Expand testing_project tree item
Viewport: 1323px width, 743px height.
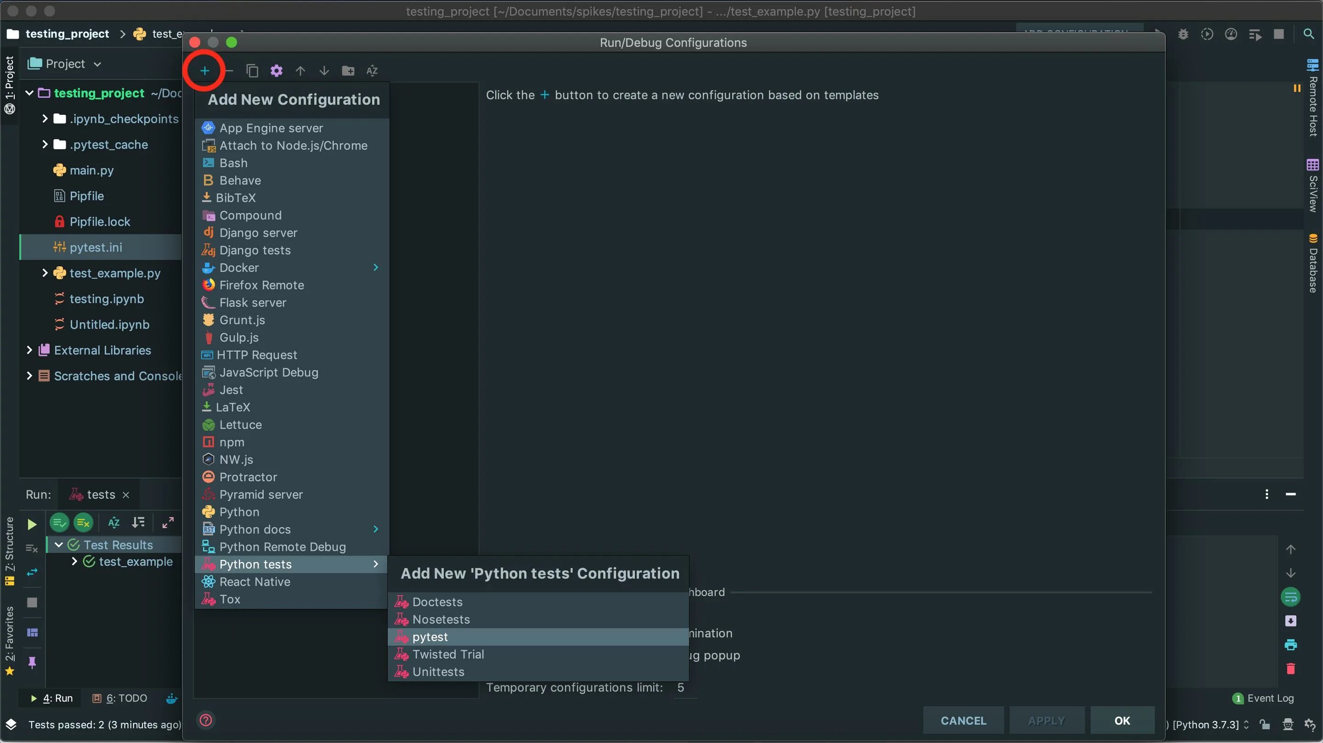29,92
